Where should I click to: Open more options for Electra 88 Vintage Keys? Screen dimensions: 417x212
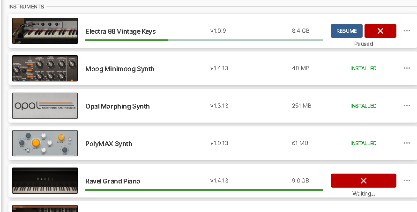point(407,31)
